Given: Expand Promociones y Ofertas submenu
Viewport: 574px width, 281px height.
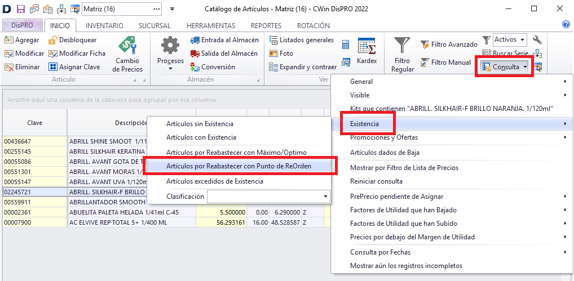Looking at the screenshot, I should pyautogui.click(x=452, y=138).
